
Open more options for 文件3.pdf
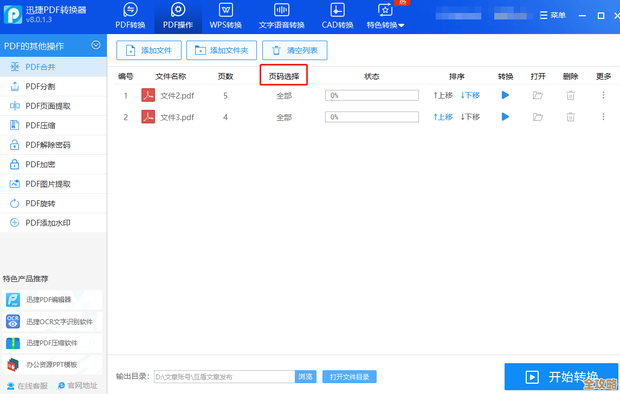603,116
